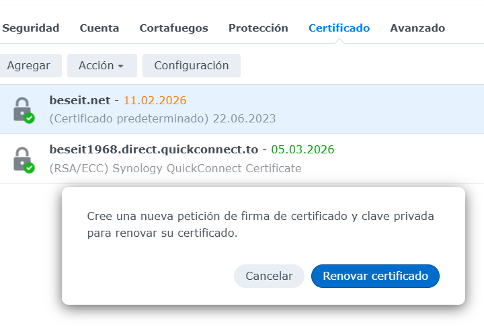Cancel the certificate renewal dialog

(x=269, y=276)
